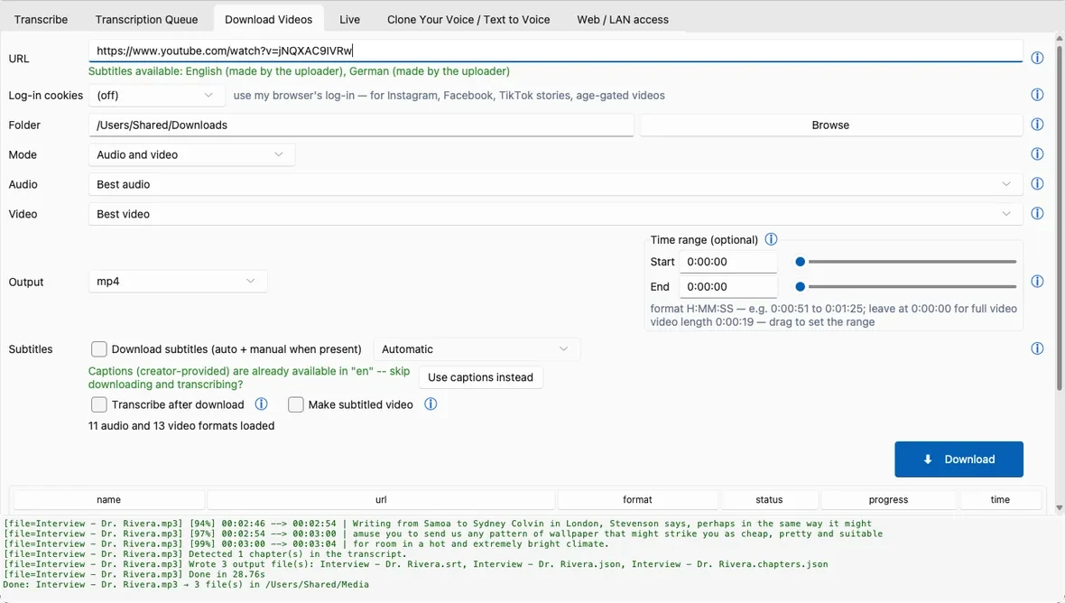Expand the Mode dropdown showing Audio and video
The width and height of the screenshot is (1065, 603).
point(191,155)
